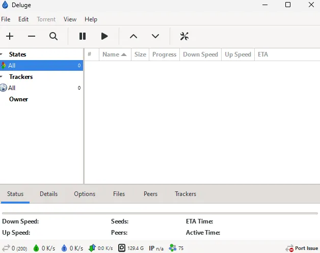
Task: Click the Port Issue warning
Action: (302, 248)
